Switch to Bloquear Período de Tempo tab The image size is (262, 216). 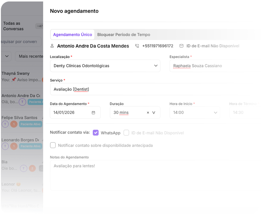124,35
